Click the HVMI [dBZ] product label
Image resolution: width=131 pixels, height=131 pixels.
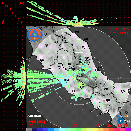click(x=36, y=122)
